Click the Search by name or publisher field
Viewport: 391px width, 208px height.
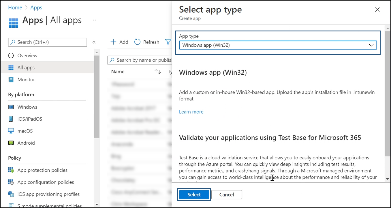click(140, 60)
